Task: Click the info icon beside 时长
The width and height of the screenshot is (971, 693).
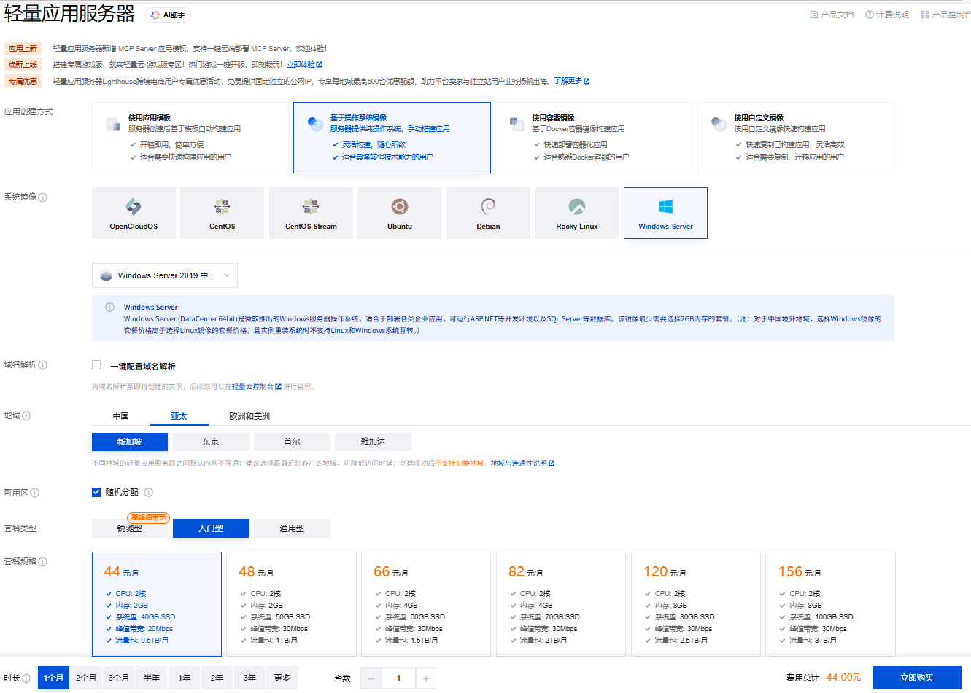Action: (26, 678)
